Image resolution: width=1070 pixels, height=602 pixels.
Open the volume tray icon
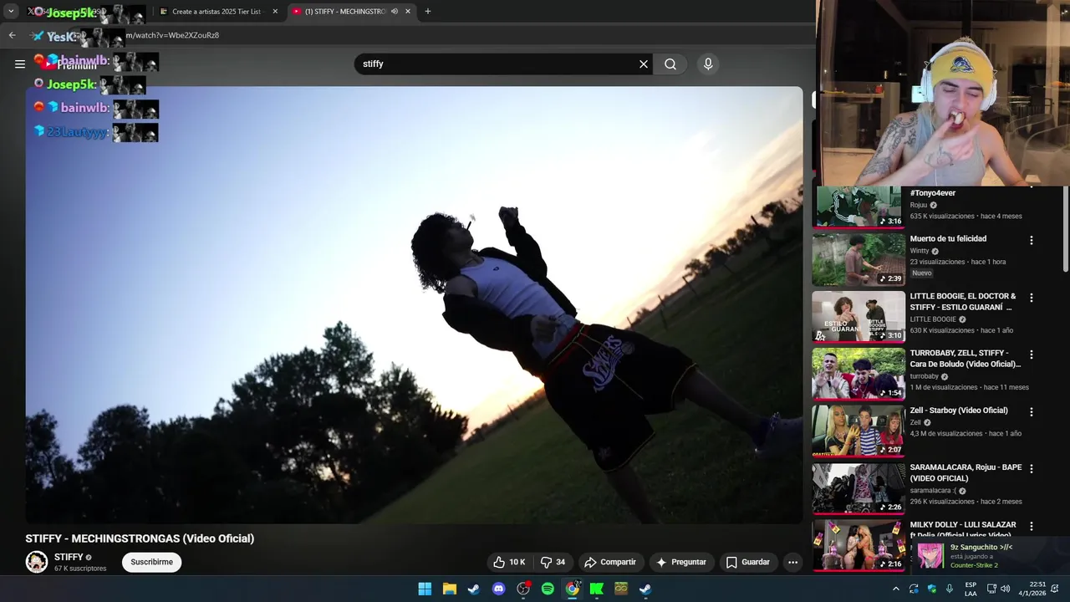[1005, 589]
